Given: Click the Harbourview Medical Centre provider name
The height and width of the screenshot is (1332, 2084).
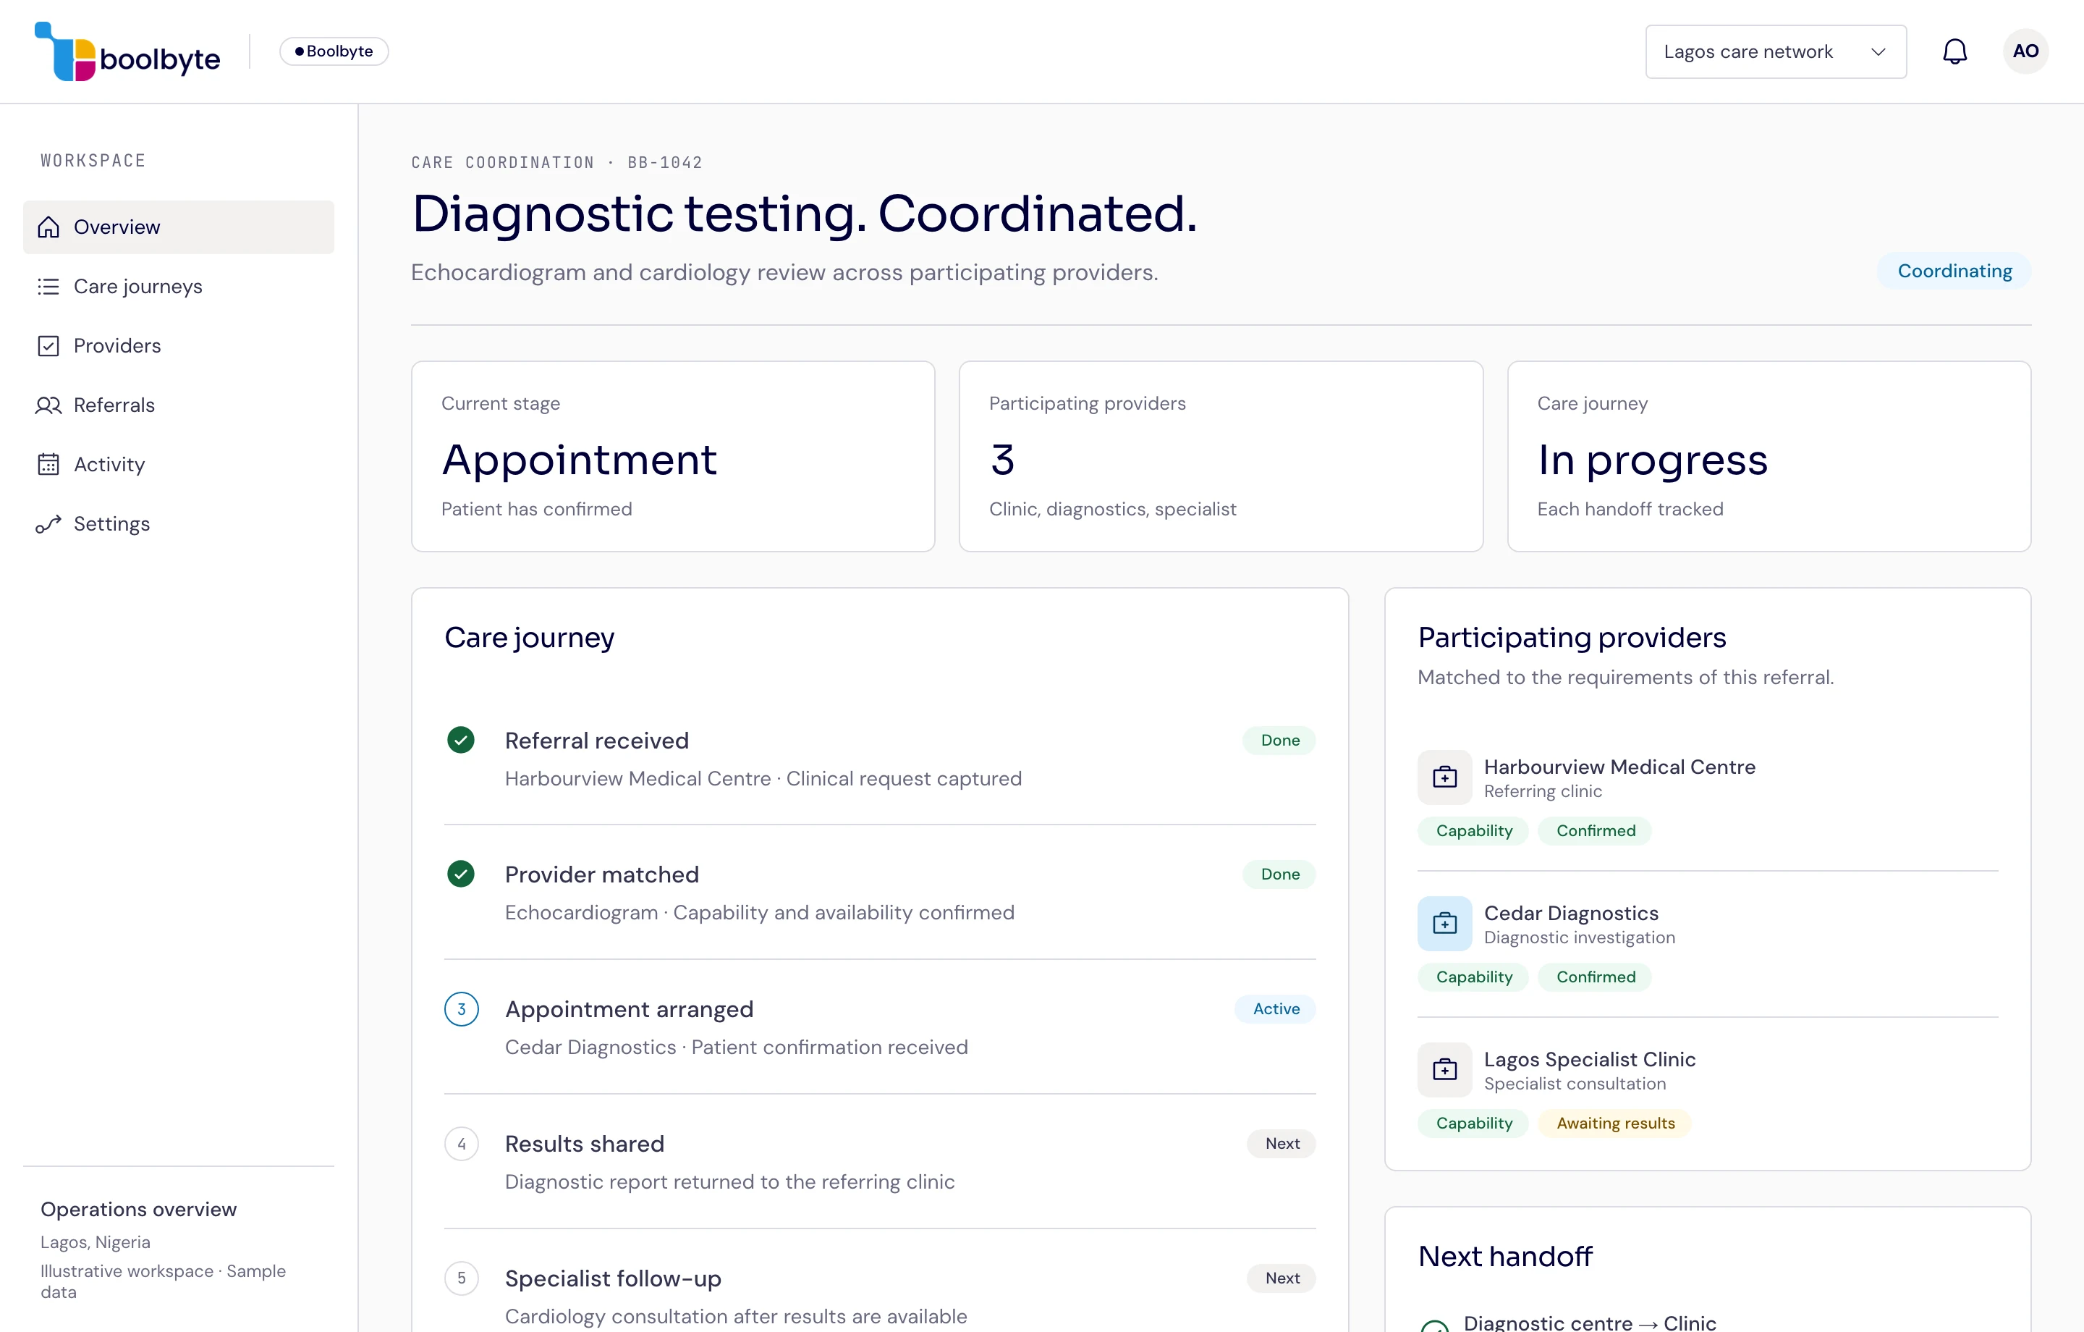Looking at the screenshot, I should click(1619, 767).
